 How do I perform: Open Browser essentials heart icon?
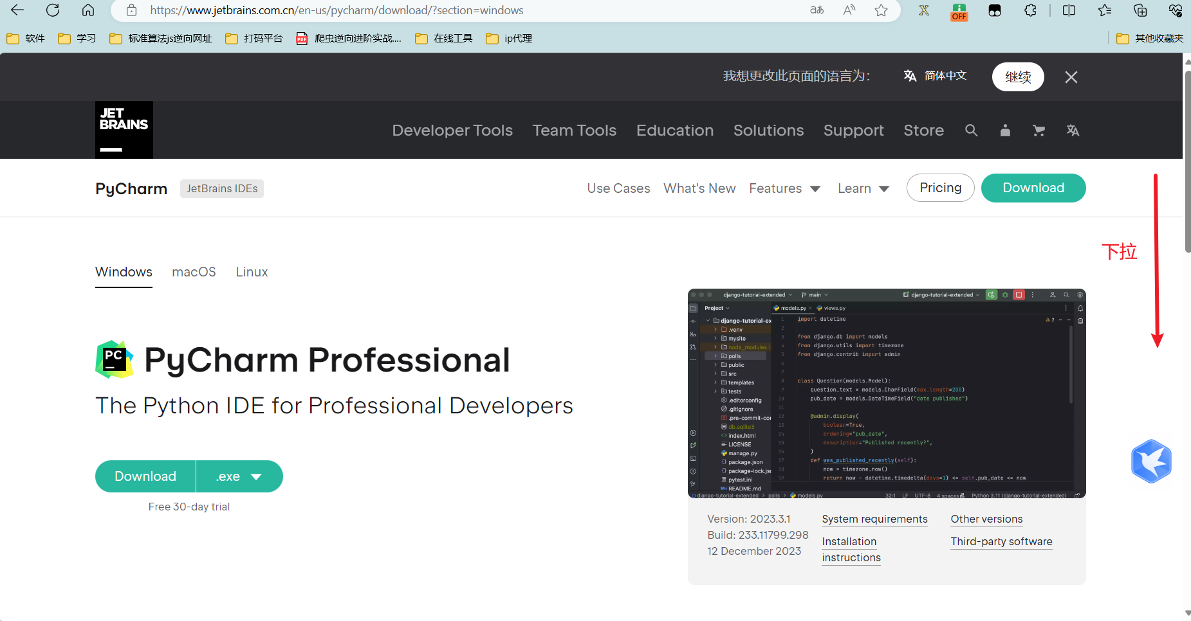click(1176, 10)
